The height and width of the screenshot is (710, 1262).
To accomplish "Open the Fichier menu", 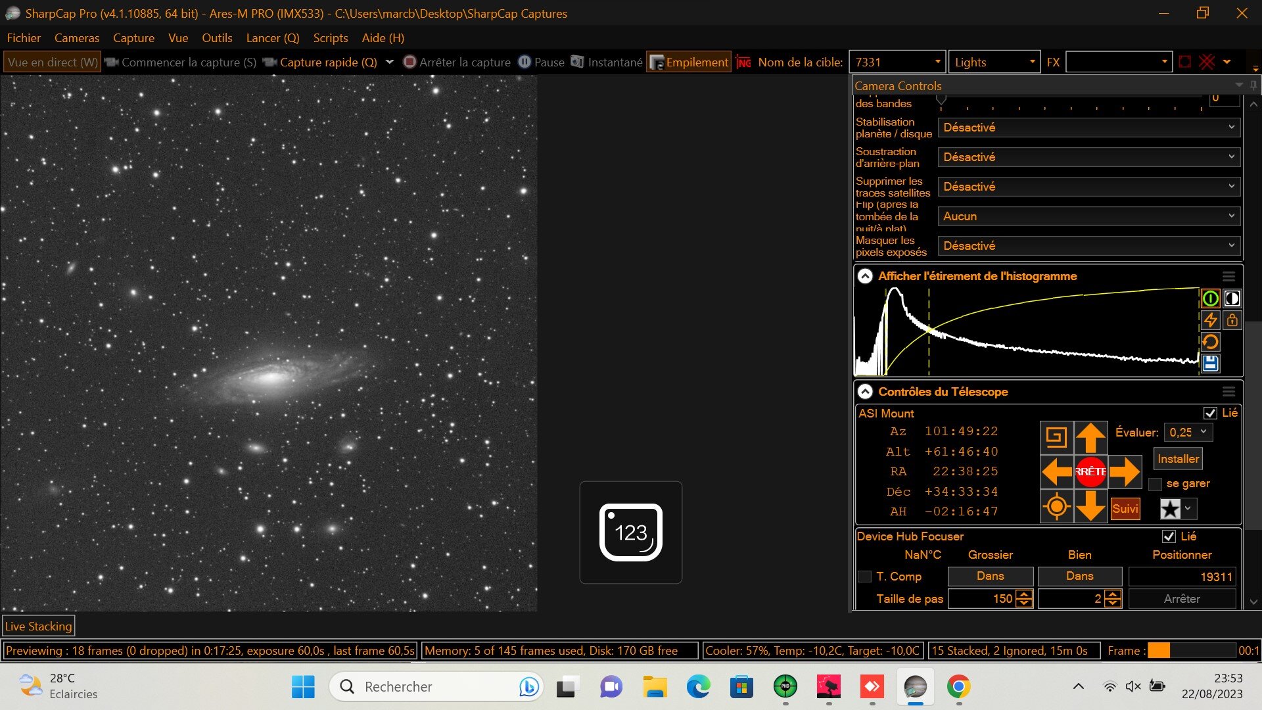I will (x=24, y=38).
